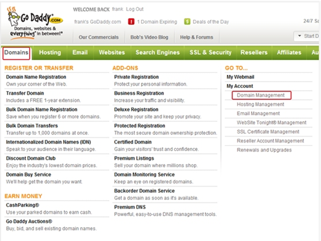Open the Resellers tab
Viewport: 321px width, 241px height.
(x=254, y=53)
